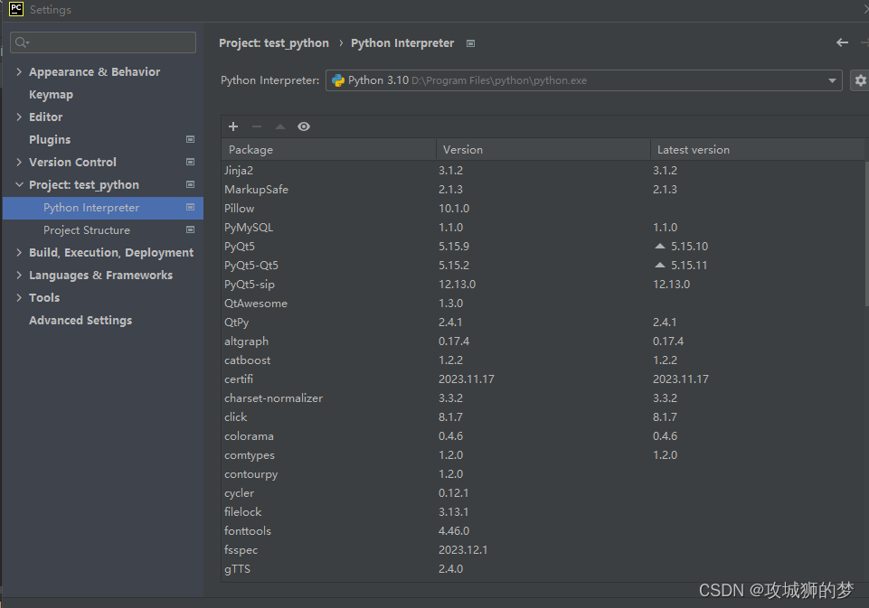The width and height of the screenshot is (869, 608).
Task: Open Advanced Settings page
Action: pyautogui.click(x=80, y=320)
